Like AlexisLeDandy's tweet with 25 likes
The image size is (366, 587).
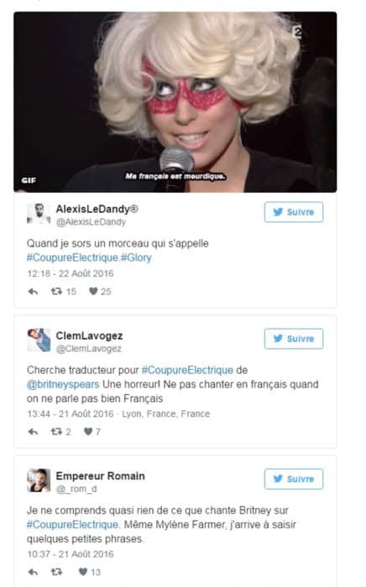coord(93,291)
